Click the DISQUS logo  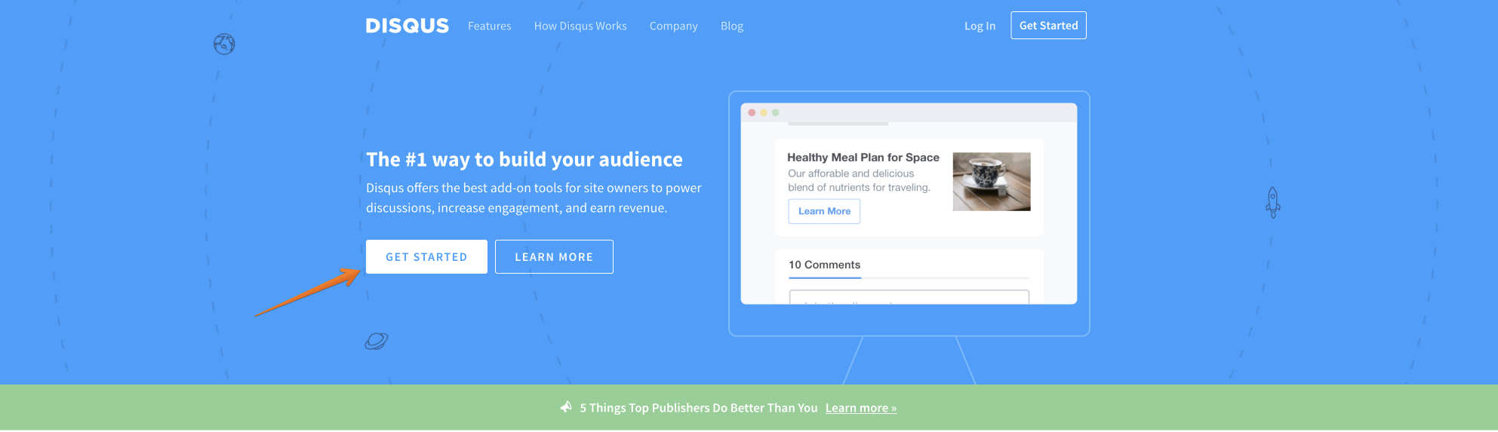click(407, 26)
